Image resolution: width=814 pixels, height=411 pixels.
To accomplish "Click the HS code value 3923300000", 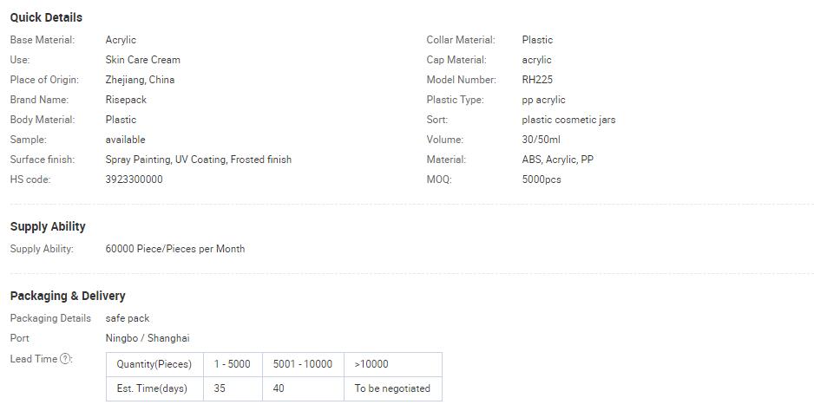I will pyautogui.click(x=134, y=179).
